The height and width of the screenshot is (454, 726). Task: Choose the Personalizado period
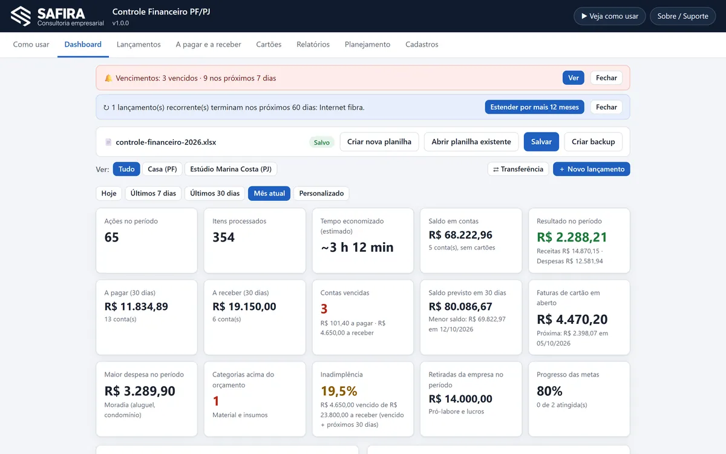[321, 193]
